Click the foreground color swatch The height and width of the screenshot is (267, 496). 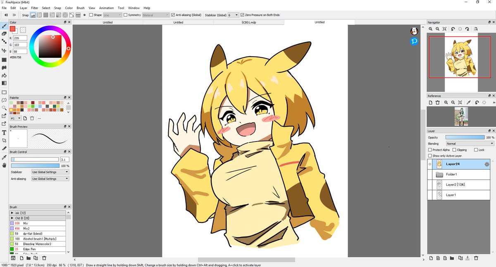[13, 29]
